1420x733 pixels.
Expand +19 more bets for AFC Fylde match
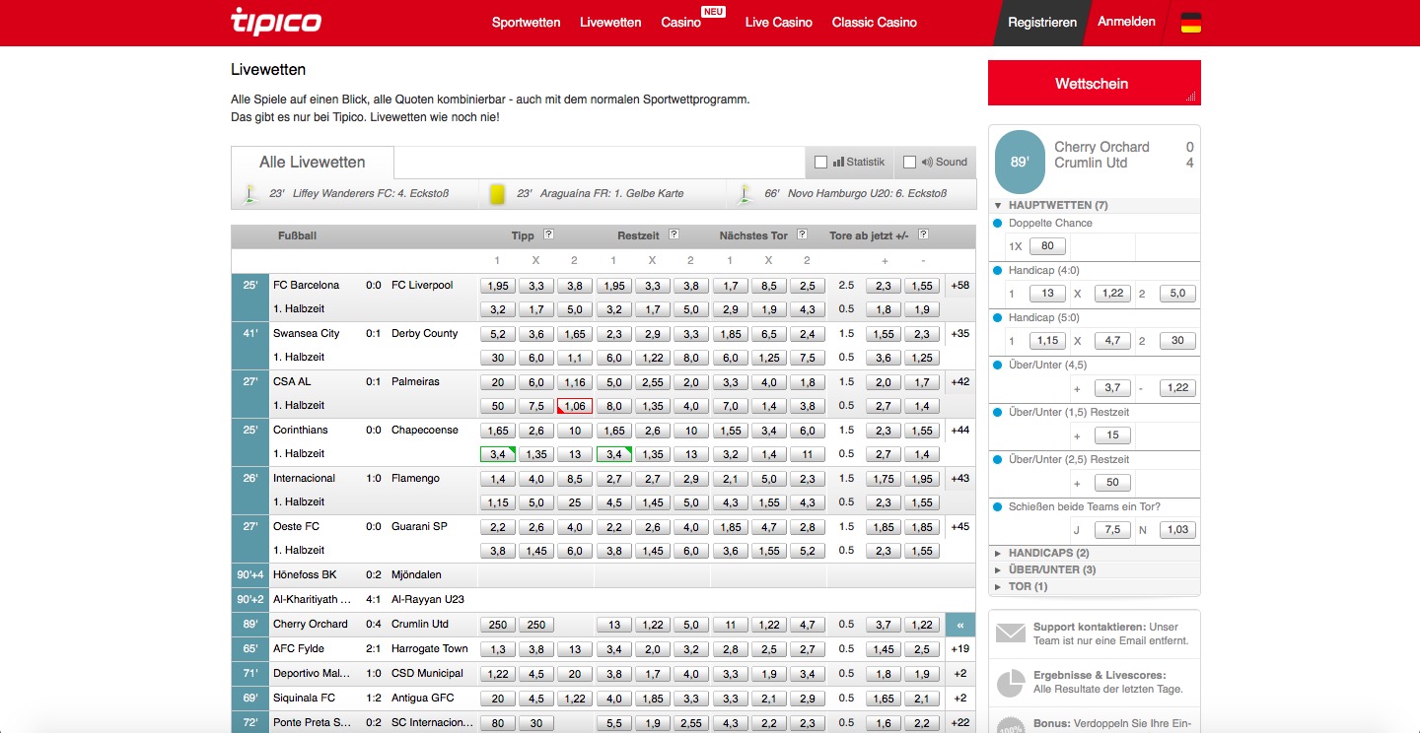pos(959,649)
